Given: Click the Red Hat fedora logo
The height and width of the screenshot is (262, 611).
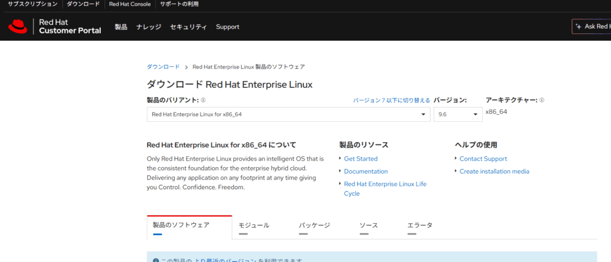Looking at the screenshot, I should [x=18, y=26].
